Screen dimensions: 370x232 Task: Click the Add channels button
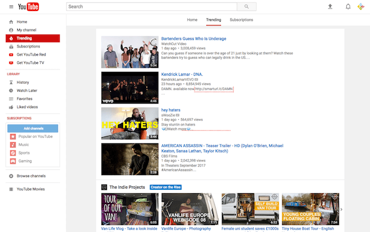[x=33, y=128]
